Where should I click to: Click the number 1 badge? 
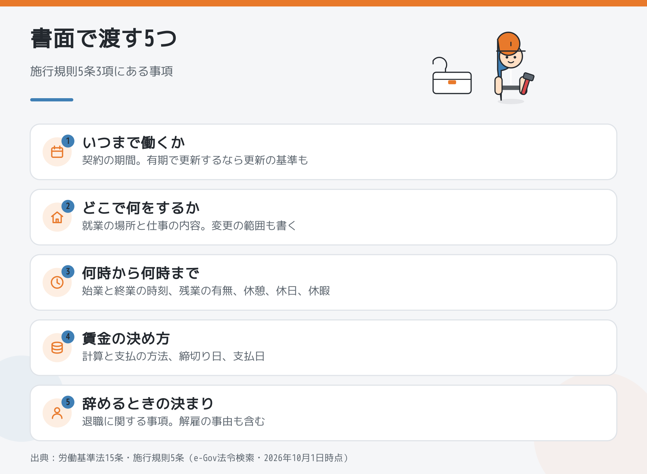point(68,141)
